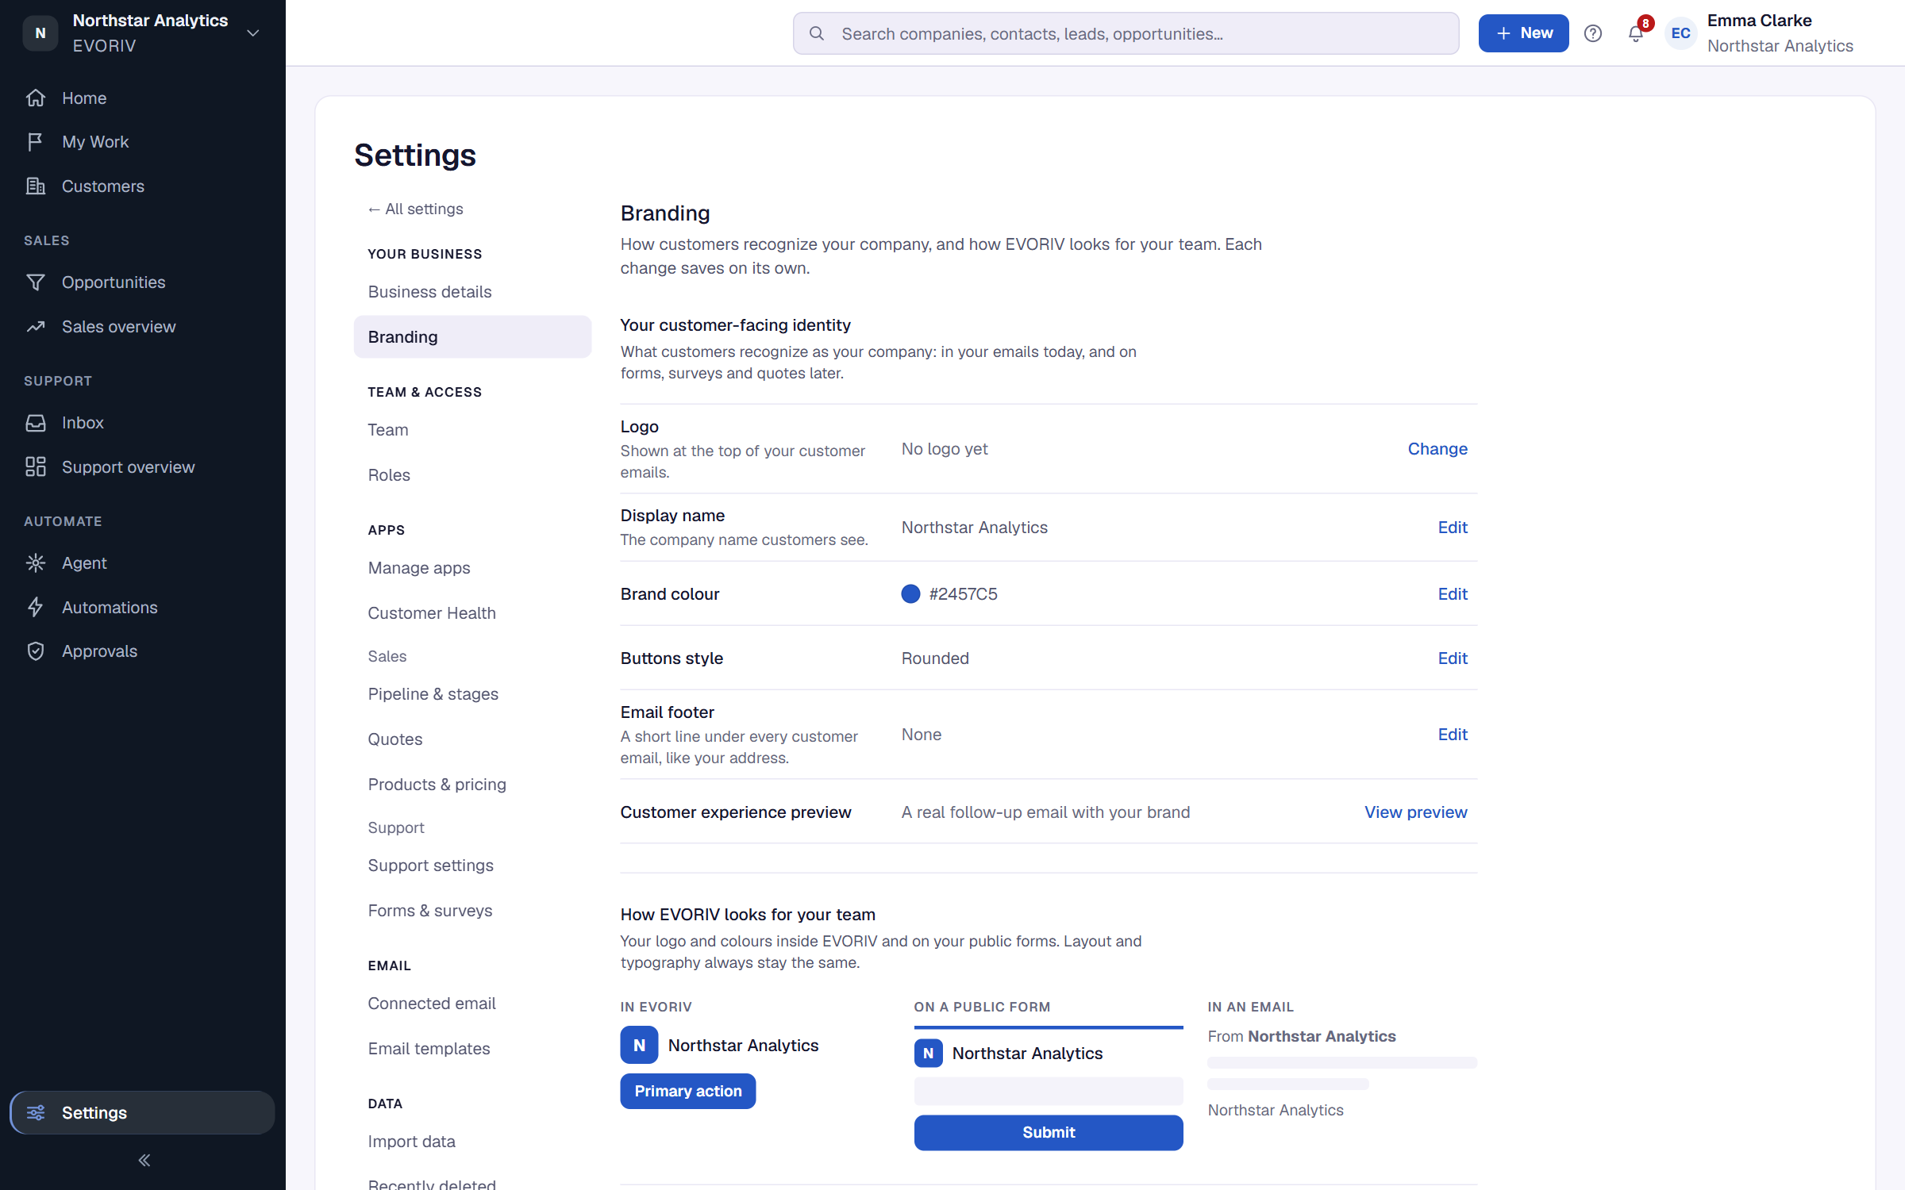Click the Inbox tray icon
1905x1190 pixels.
[36, 423]
